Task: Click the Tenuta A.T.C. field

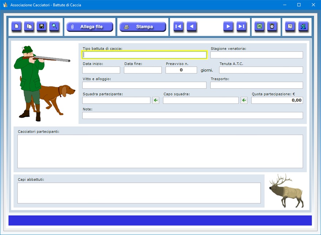Action: pos(261,70)
